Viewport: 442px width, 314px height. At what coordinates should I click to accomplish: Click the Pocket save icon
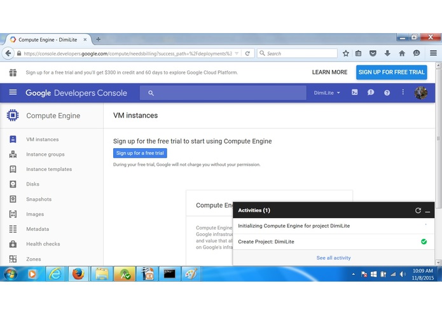tap(373, 53)
